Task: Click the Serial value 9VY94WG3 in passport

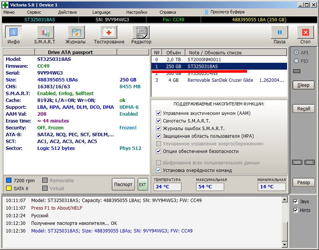Action: coord(50,73)
